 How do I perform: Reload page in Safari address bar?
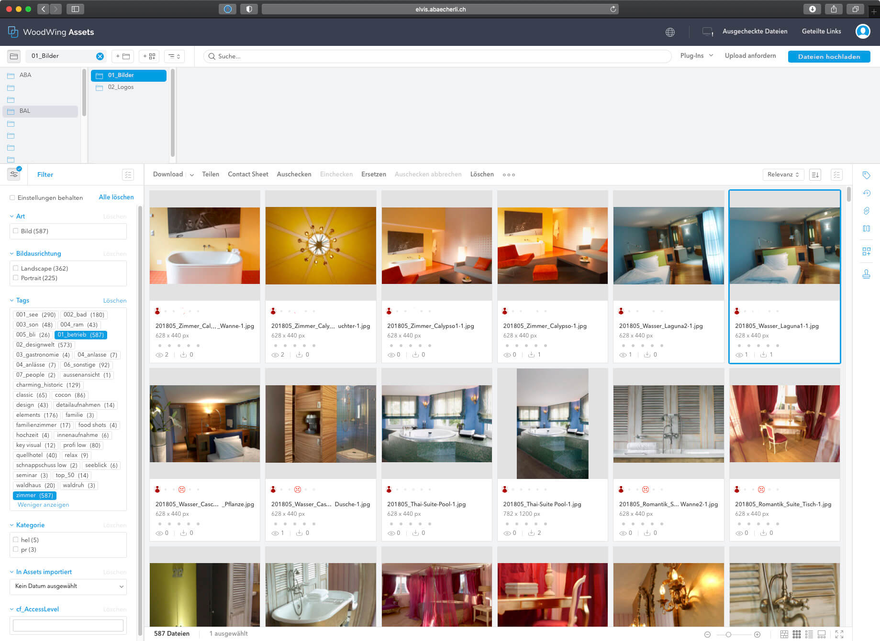pos(613,9)
